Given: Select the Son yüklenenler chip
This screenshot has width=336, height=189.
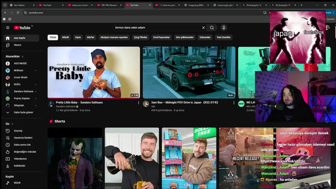Looking at the screenshot, I should (185, 37).
